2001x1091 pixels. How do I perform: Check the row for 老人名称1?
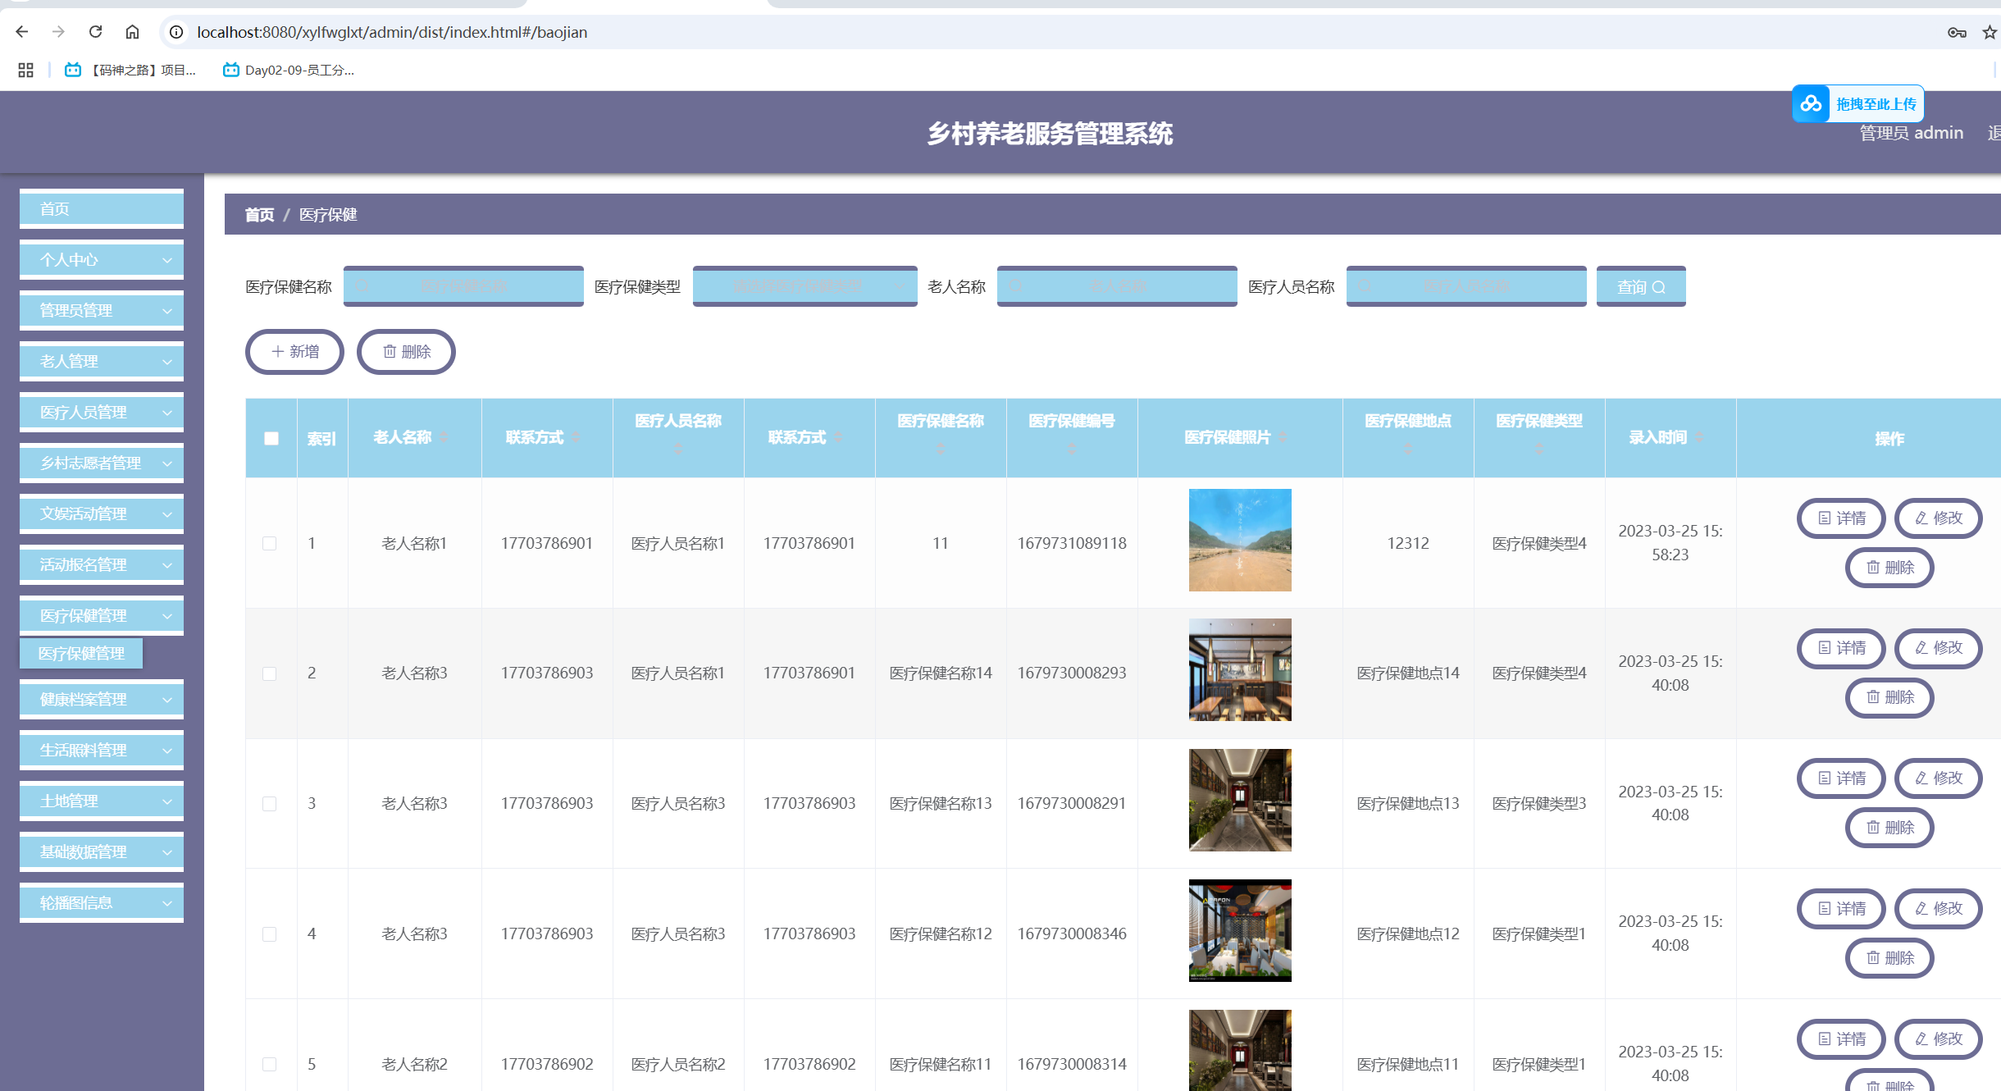pos(269,543)
